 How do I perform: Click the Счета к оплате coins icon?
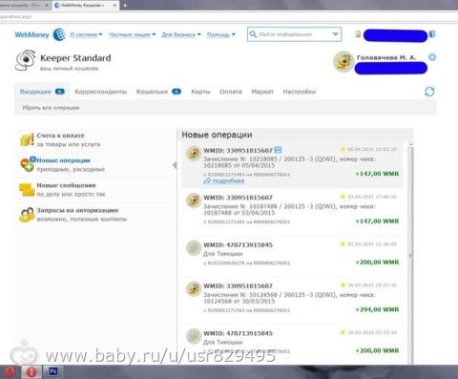click(x=27, y=139)
